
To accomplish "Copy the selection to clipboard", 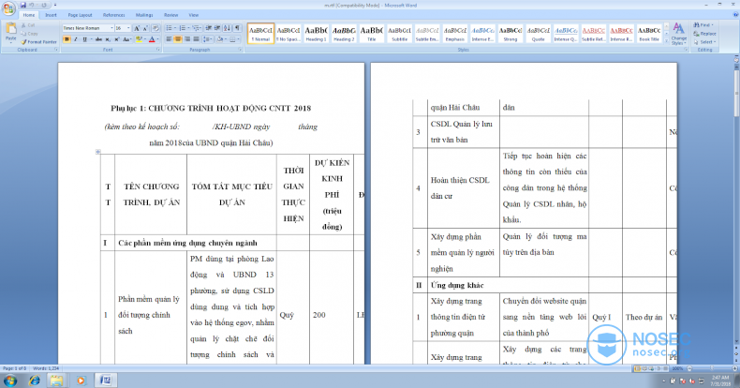I will click(x=29, y=34).
